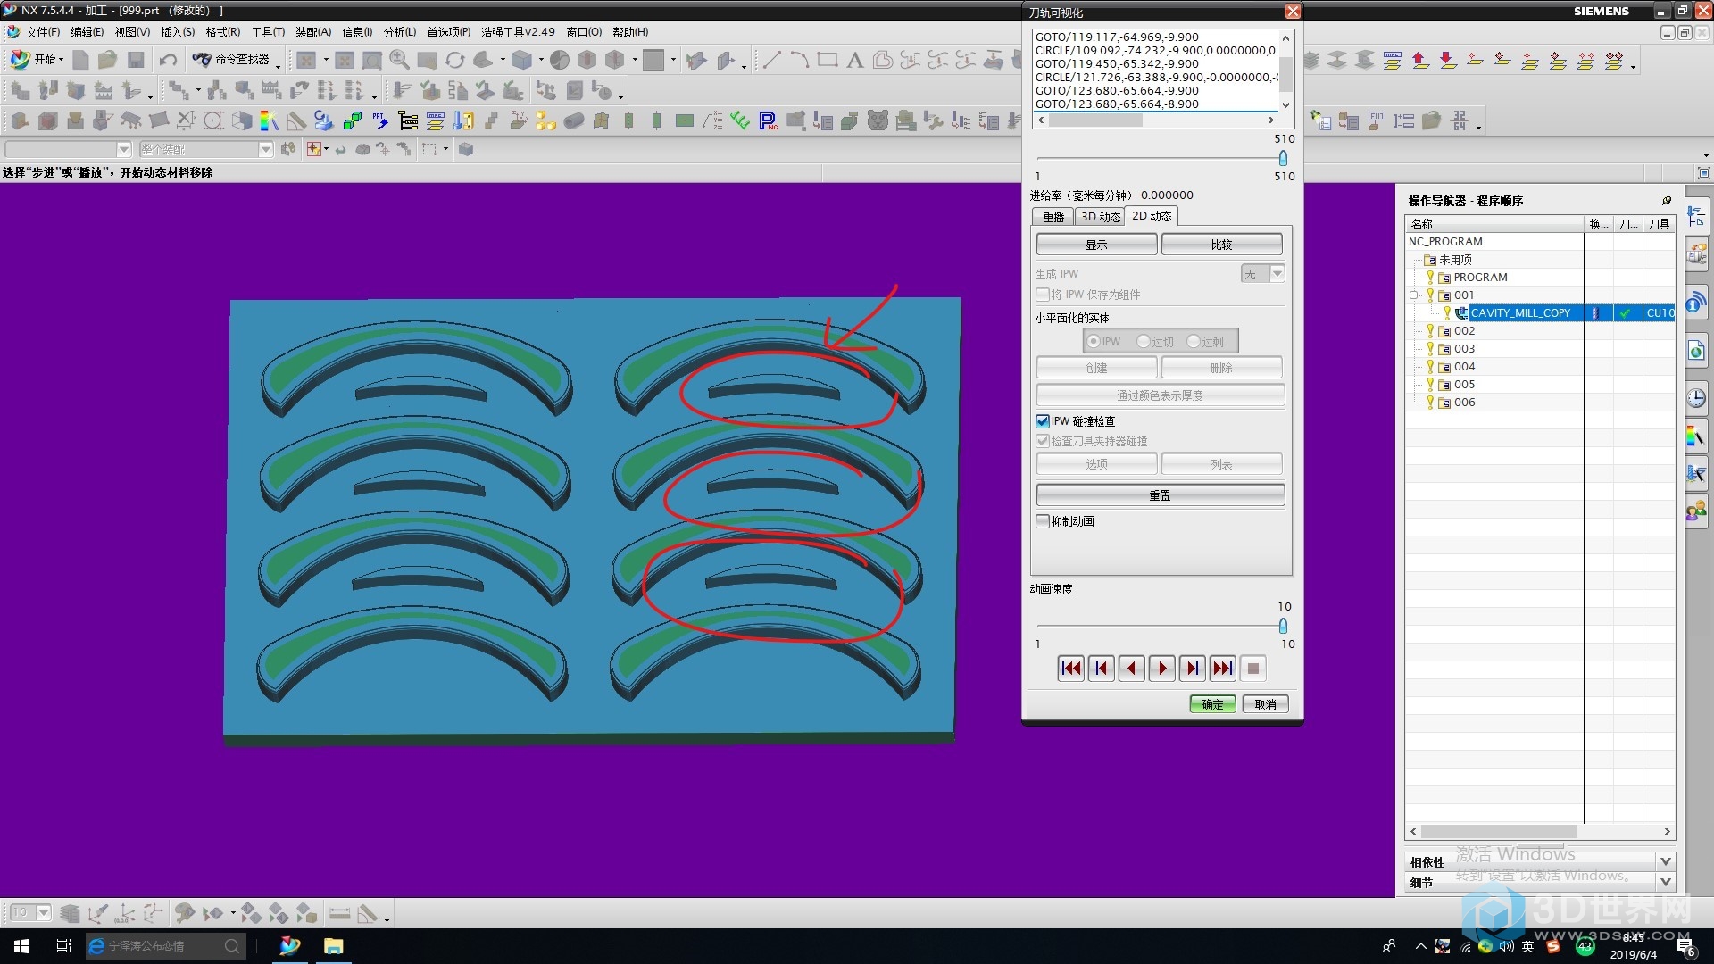Click the green linked blocks icon
This screenshot has width=1714, height=964.
353,120
